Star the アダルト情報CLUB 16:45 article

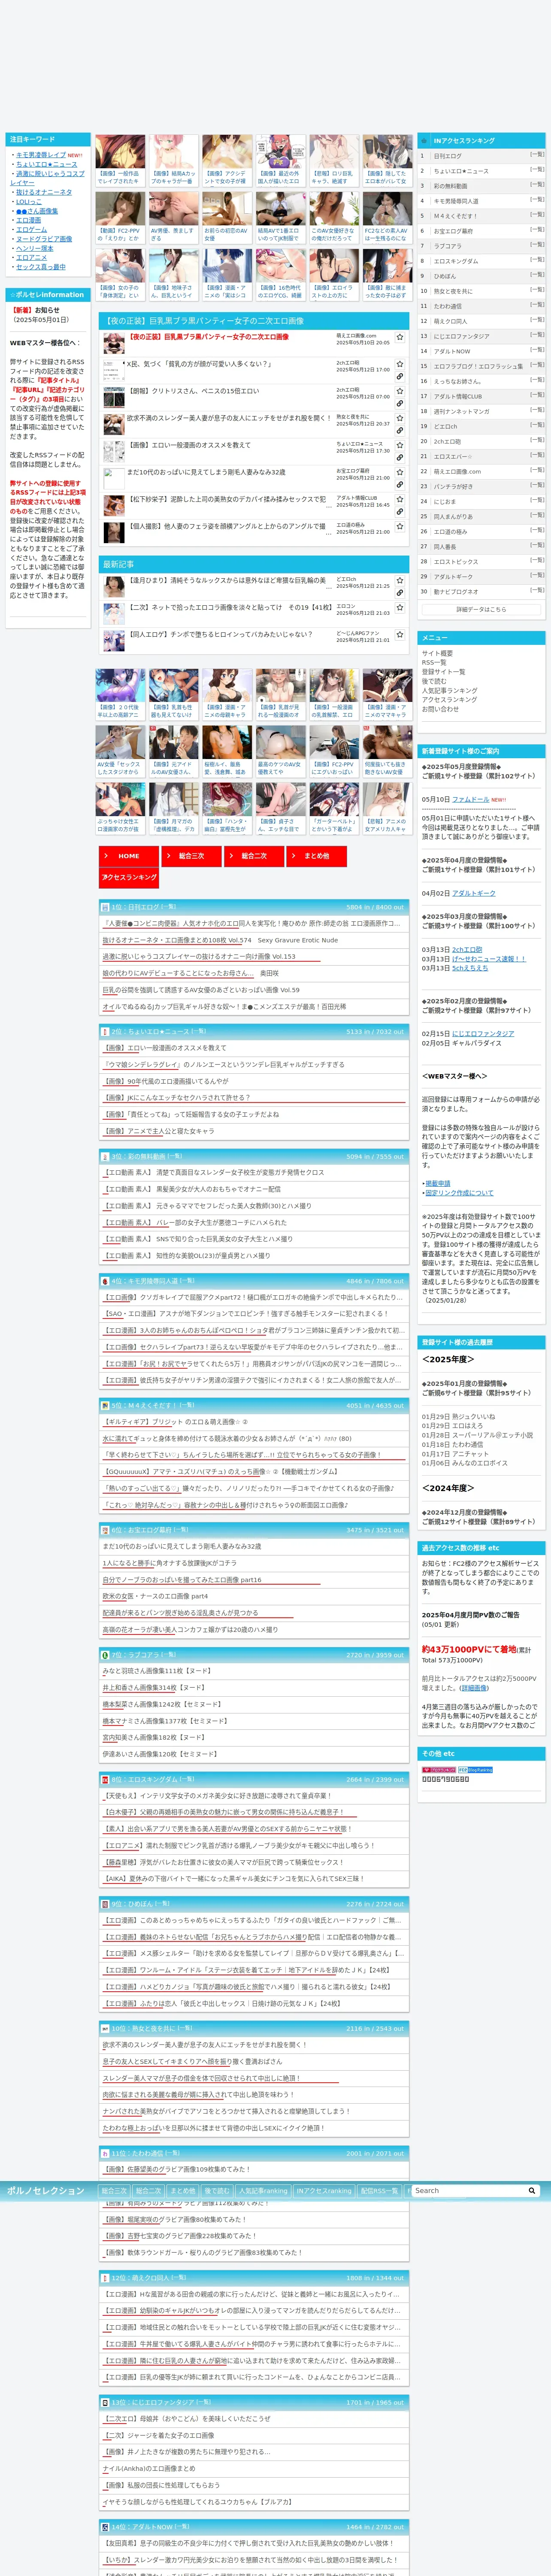[x=400, y=499]
